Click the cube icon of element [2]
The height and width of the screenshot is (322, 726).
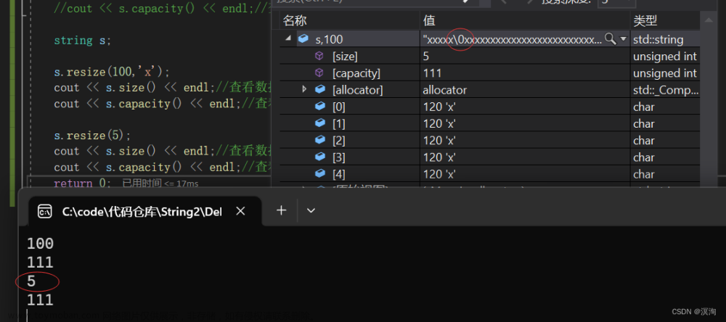tap(320, 140)
